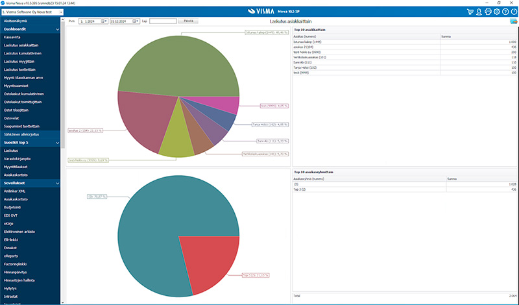
Task: Click the sidebar scroll down arrow
Action: tap(62, 302)
